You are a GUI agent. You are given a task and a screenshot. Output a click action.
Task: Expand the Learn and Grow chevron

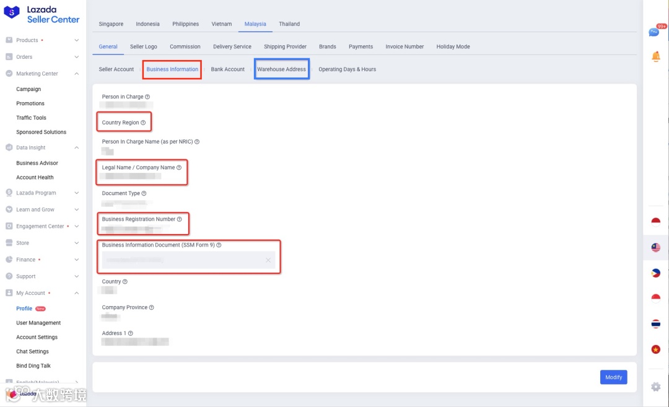pos(76,209)
